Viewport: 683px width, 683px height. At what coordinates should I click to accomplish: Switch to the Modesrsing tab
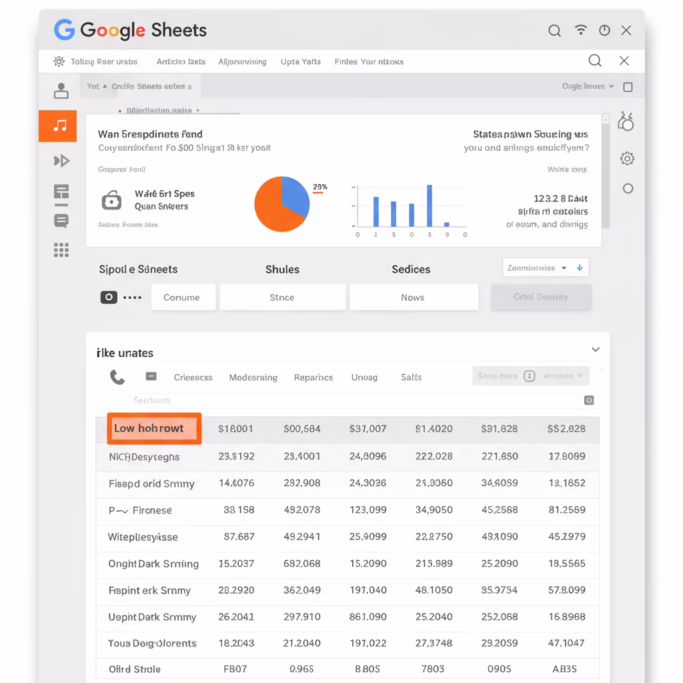pyautogui.click(x=253, y=378)
